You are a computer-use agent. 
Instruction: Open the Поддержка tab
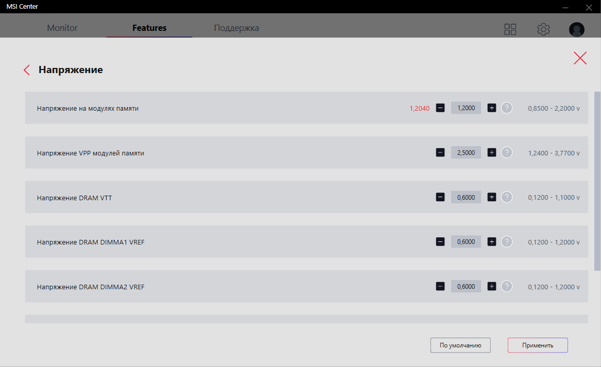click(236, 28)
